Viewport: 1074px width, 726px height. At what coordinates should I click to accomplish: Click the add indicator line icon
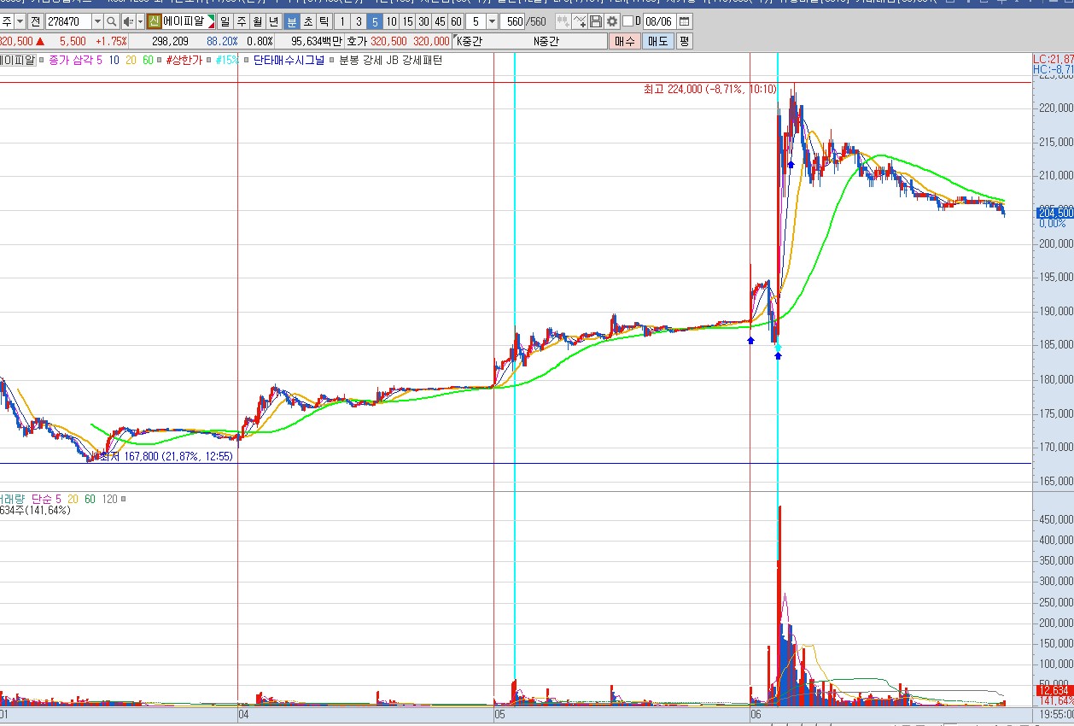point(580,21)
